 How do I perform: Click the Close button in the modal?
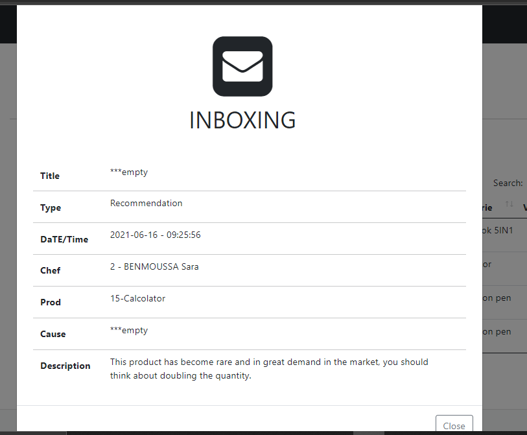tap(454, 424)
